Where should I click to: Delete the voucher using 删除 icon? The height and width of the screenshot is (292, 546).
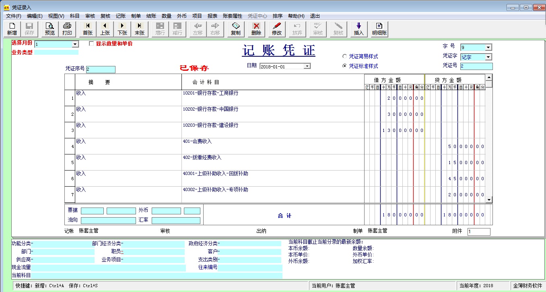coord(256,29)
